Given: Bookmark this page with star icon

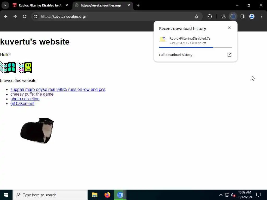Looking at the screenshot, I should pyautogui.click(x=197, y=16).
